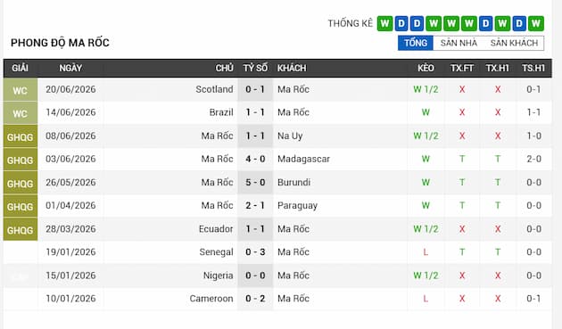Screen dimensions: 562x329
Task: Click the KÈO column header
Action: (x=426, y=68)
